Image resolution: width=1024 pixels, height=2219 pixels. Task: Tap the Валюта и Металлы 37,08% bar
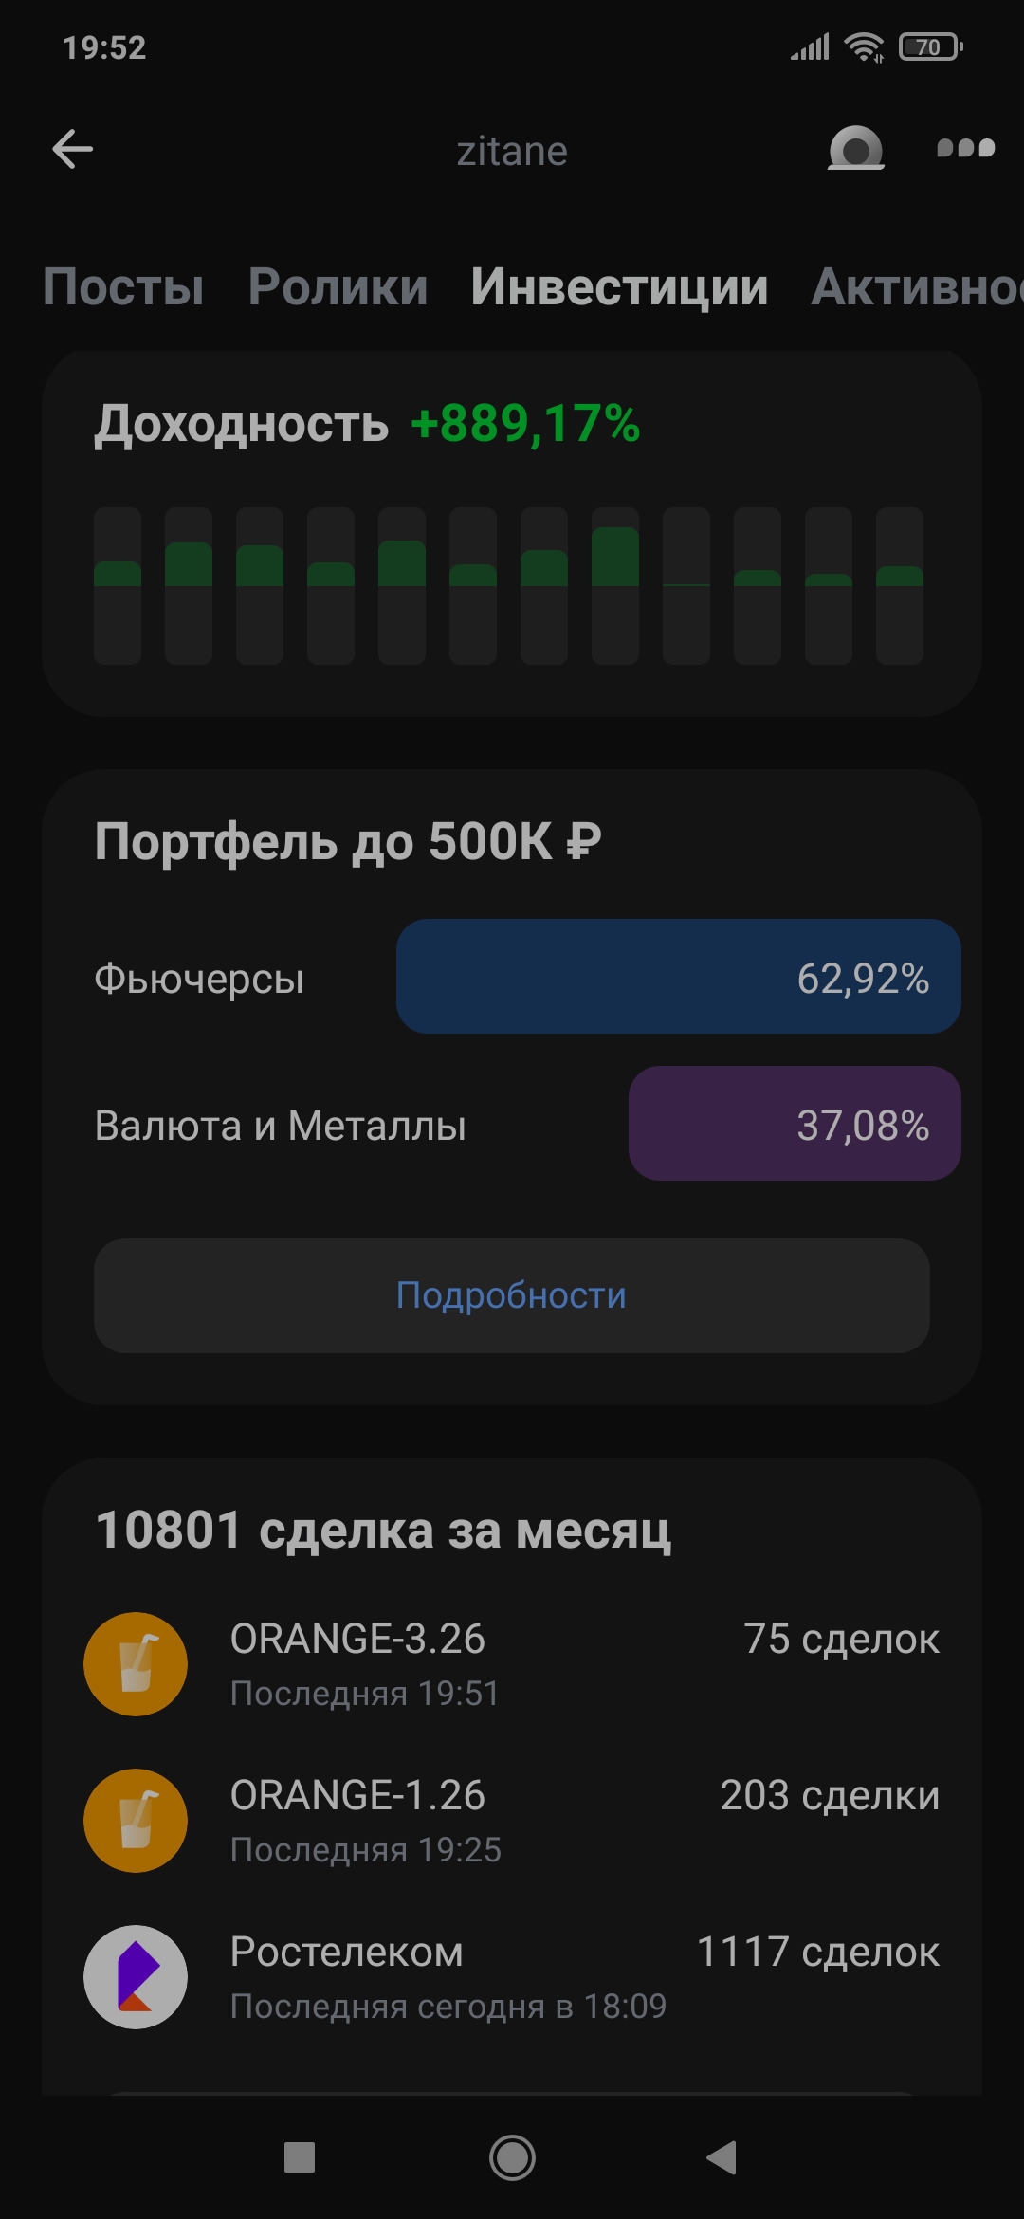click(795, 1124)
